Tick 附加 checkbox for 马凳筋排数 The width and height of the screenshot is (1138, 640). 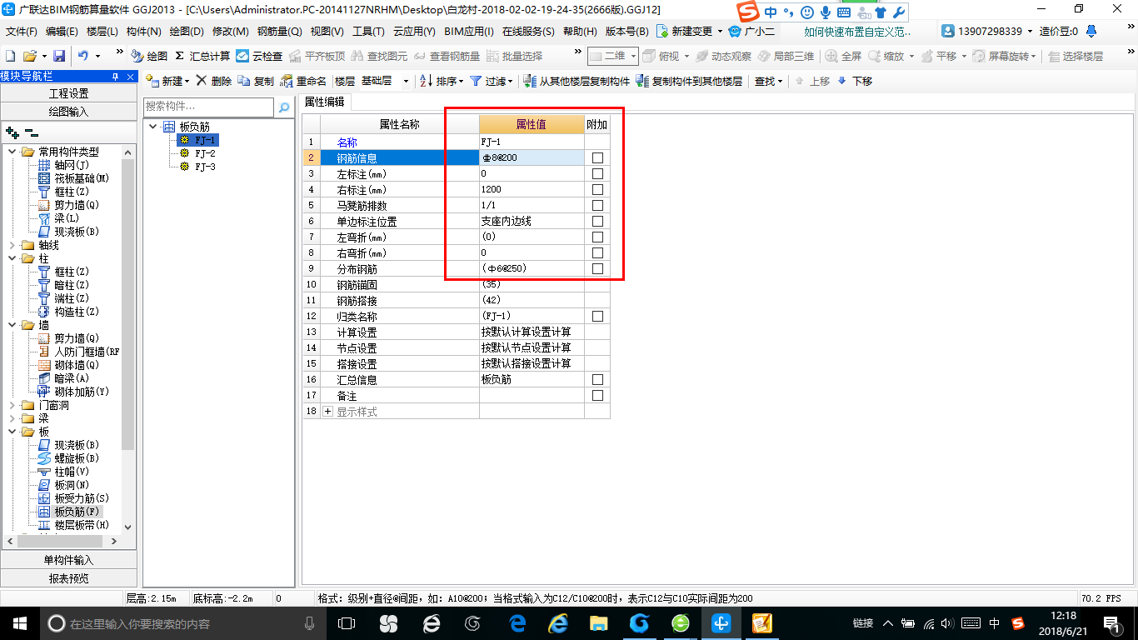[x=597, y=206]
